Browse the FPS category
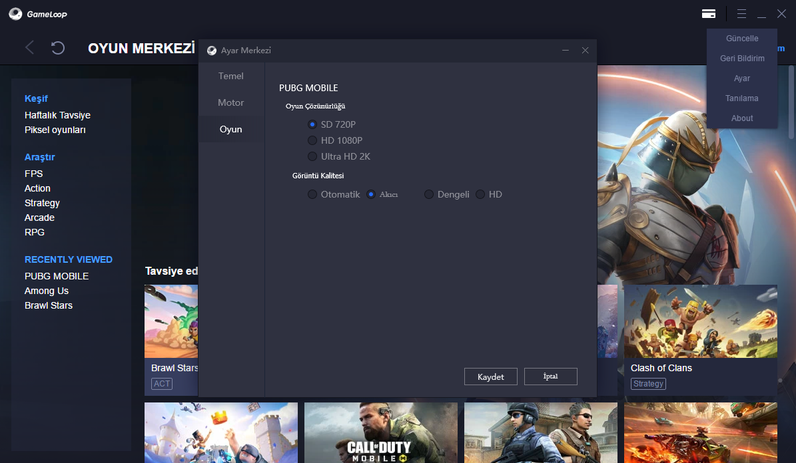796x463 pixels. coord(33,174)
